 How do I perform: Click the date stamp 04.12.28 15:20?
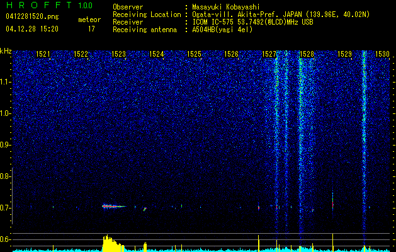pos(32,29)
